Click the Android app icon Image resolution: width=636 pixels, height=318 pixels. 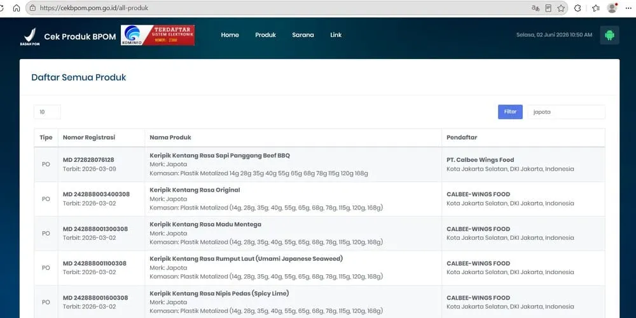[610, 35]
